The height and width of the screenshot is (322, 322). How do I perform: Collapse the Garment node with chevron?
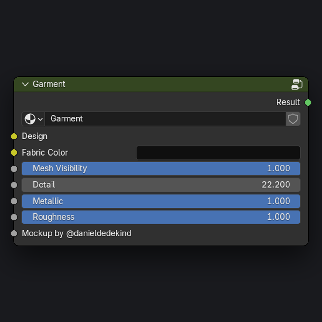(x=25, y=84)
